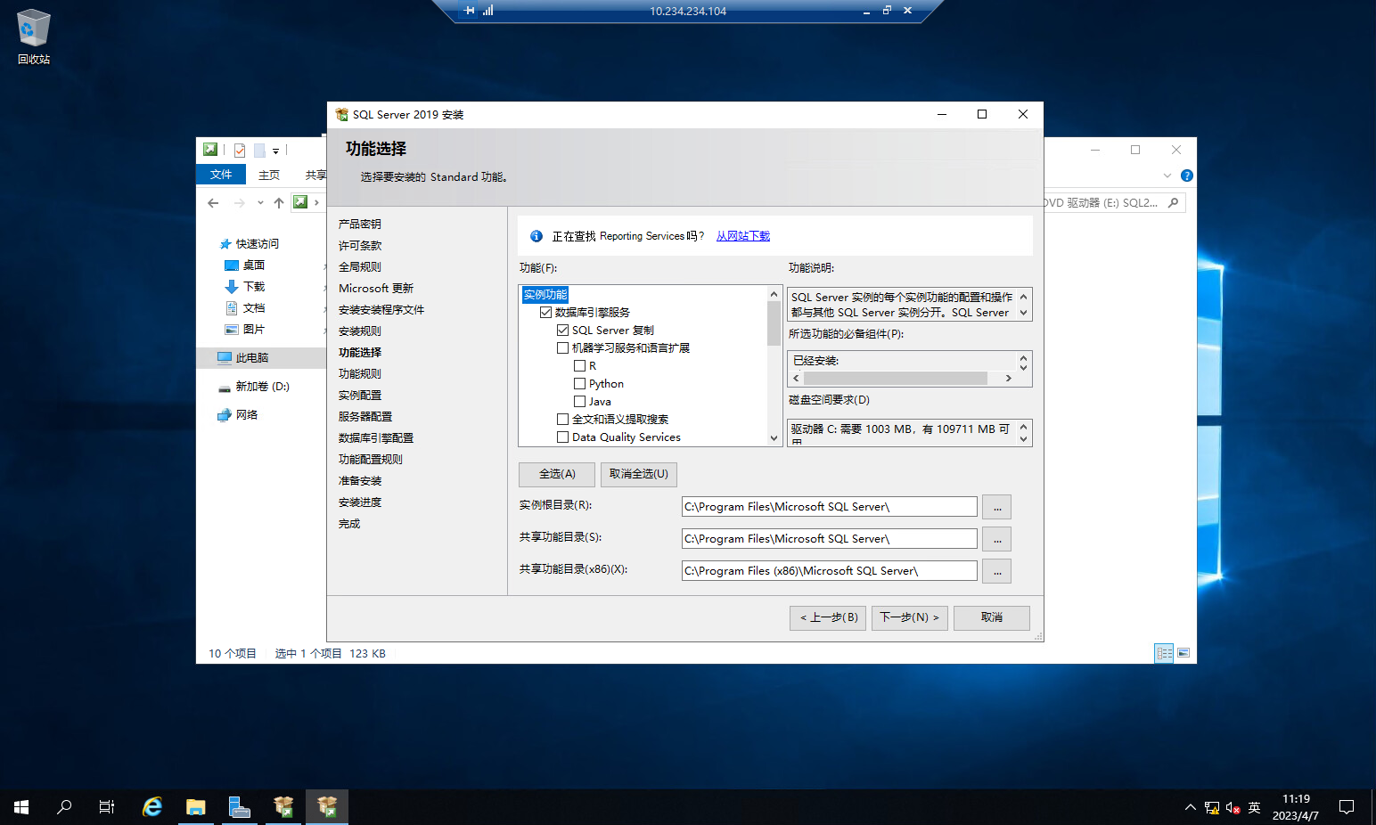Enable the Python feature checkbox

[x=579, y=384]
